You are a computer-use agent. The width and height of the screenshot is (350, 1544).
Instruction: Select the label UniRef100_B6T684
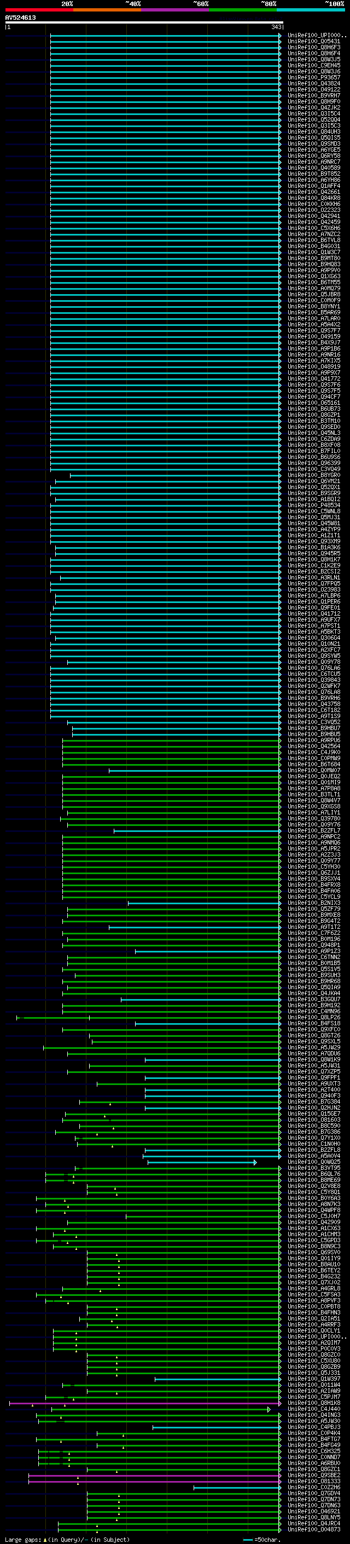(x=313, y=764)
